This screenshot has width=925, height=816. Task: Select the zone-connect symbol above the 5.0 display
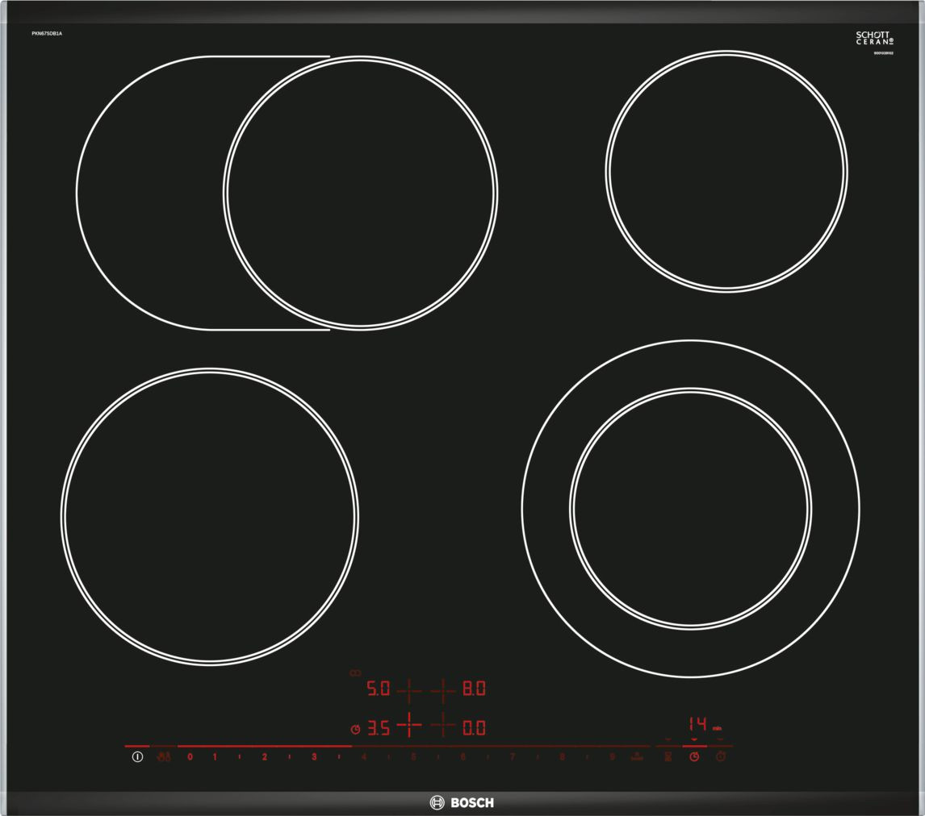coord(355,672)
